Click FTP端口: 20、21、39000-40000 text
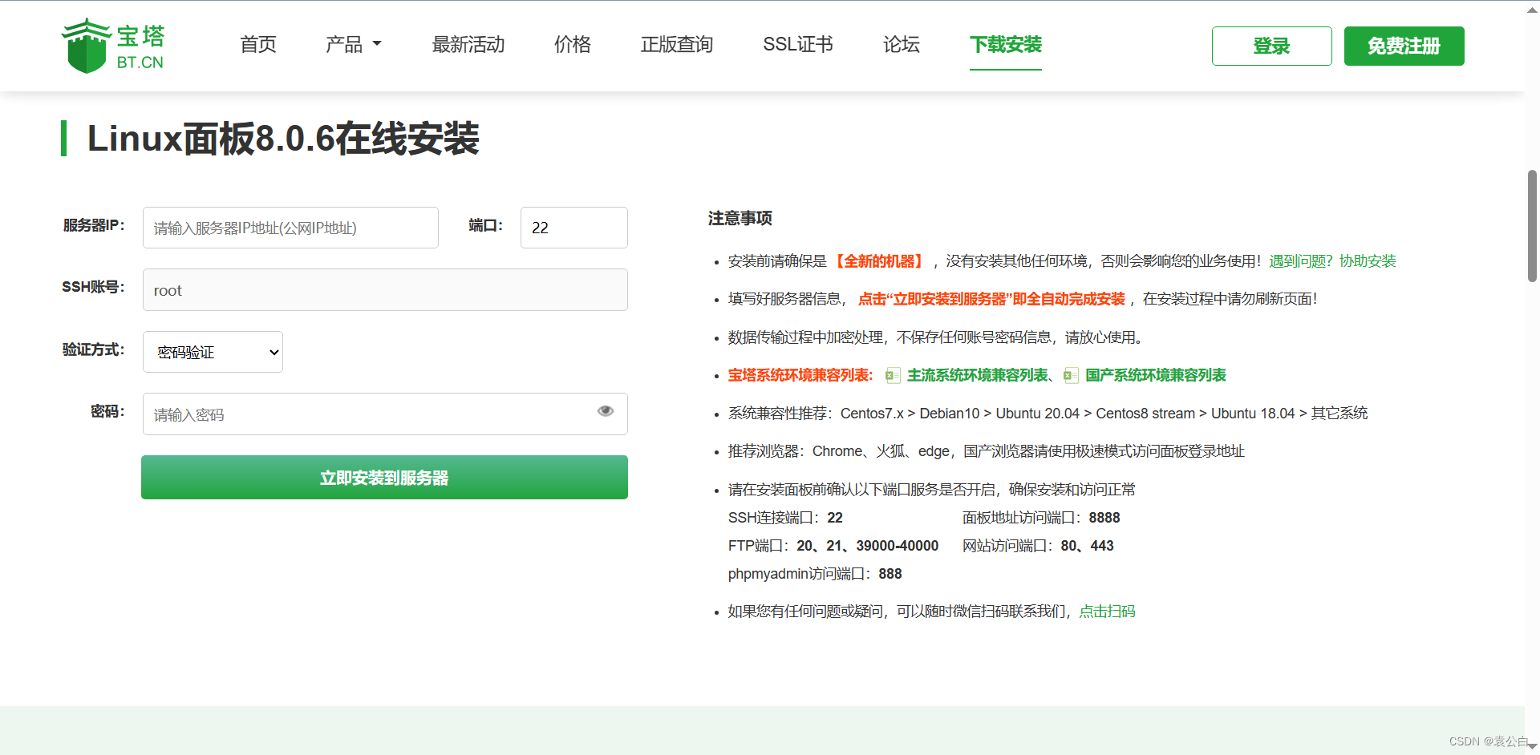This screenshot has width=1540, height=755. 833,546
